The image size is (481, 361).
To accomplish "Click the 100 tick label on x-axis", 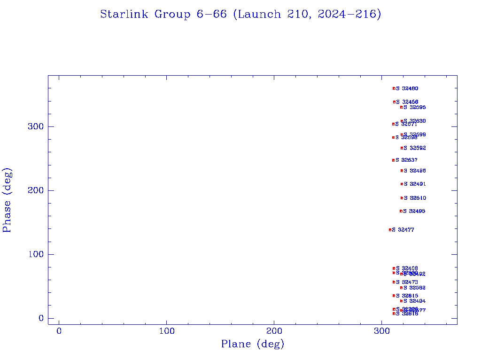I will click(x=167, y=331).
